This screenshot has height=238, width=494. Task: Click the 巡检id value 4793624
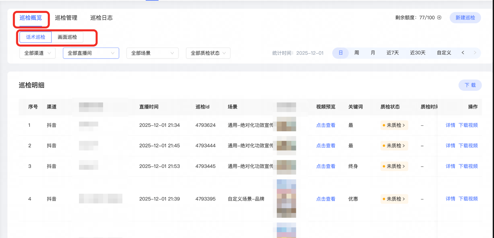point(206,125)
